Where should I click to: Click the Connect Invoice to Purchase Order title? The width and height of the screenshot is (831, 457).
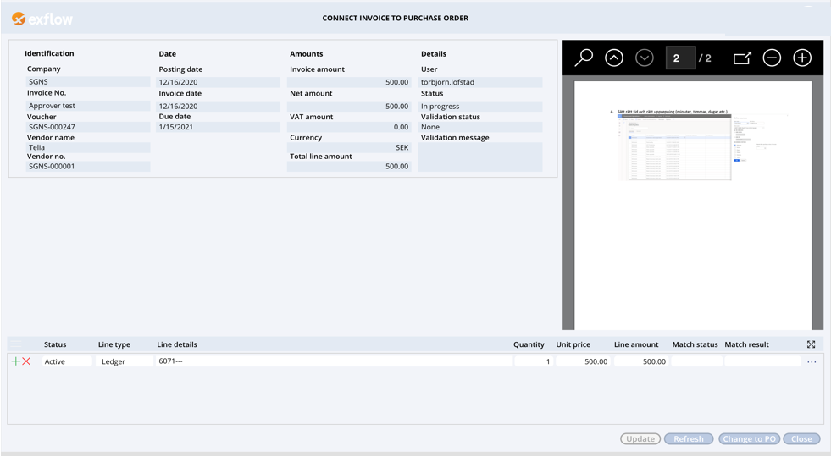396,18
